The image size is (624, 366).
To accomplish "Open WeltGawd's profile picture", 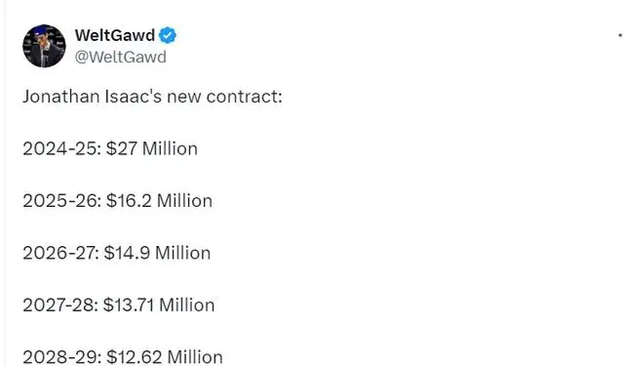I will (x=44, y=46).
